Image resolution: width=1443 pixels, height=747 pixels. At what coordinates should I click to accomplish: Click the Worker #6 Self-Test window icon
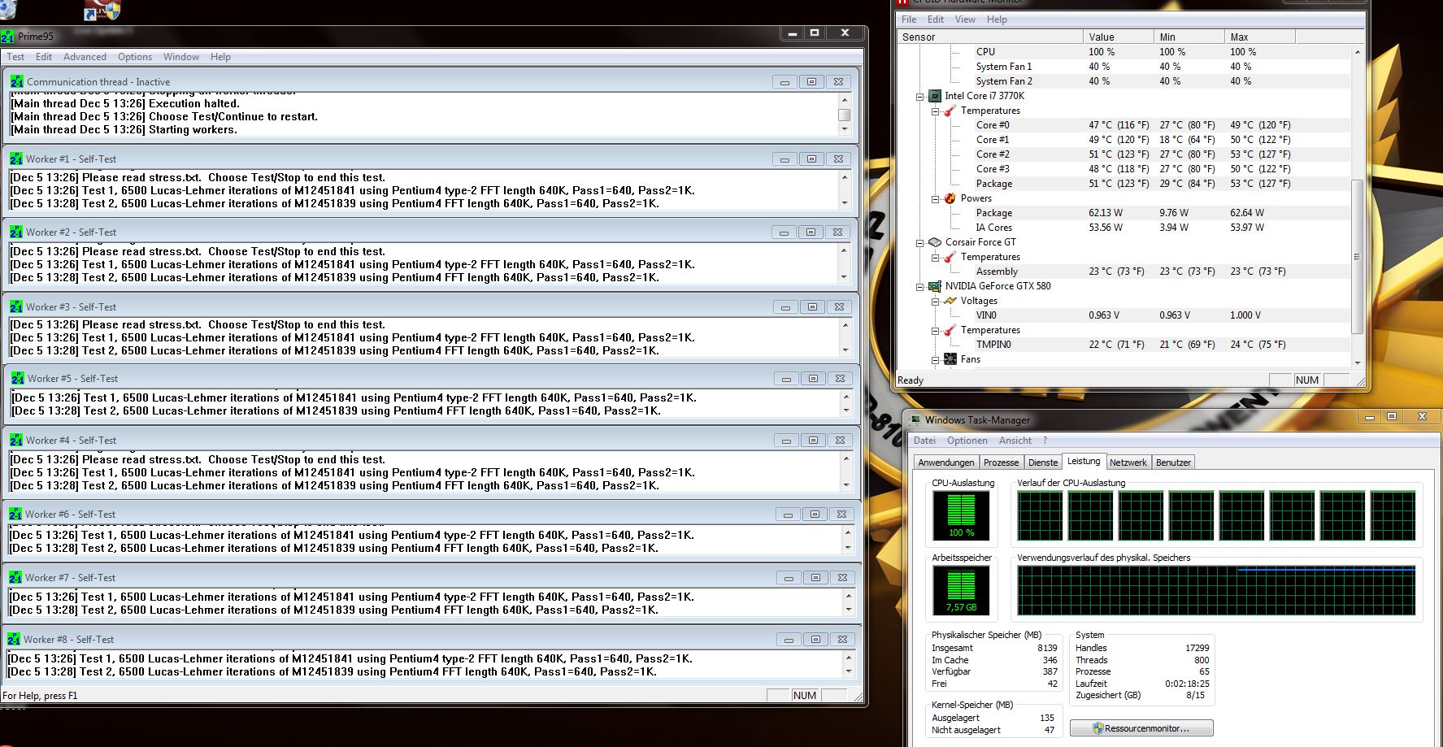point(15,514)
